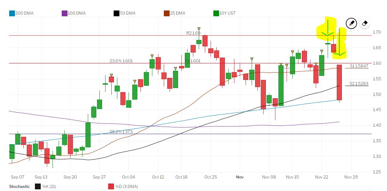The height and width of the screenshot is (191, 387).
Task: Click the 100 DMA legend label
Action: click(x=77, y=13)
